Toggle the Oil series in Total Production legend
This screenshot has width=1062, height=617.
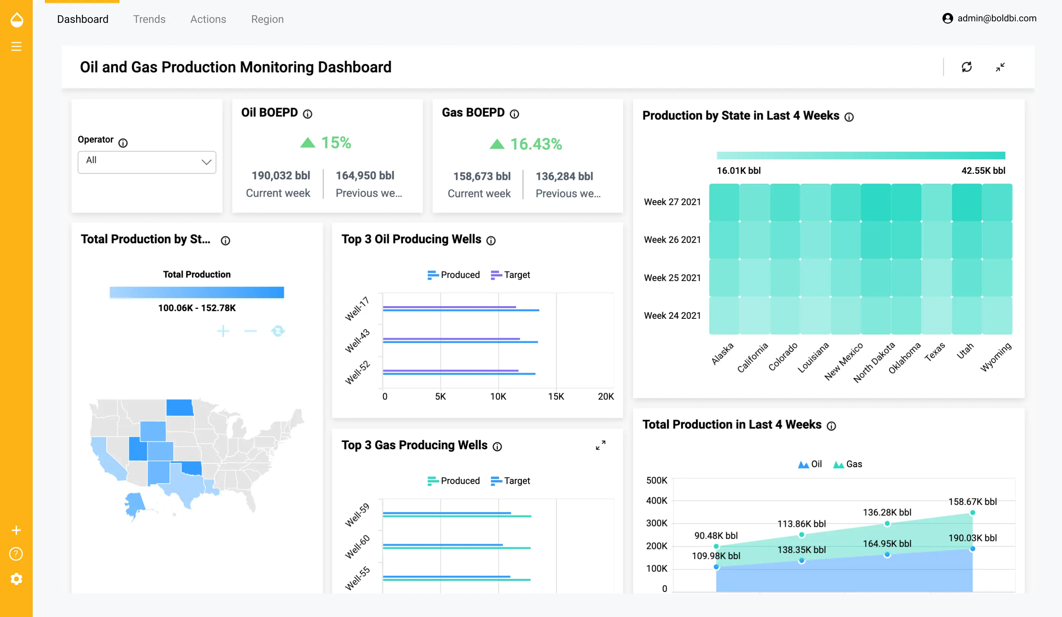809,464
